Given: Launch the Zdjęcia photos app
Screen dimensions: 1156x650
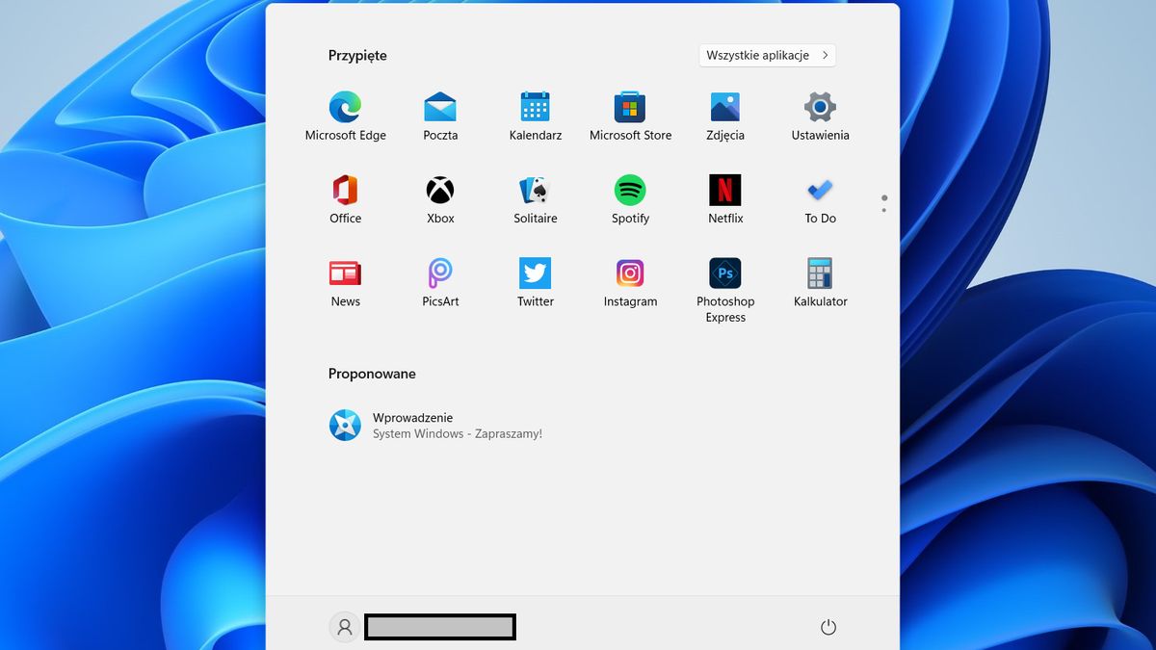Looking at the screenshot, I should pos(724,109).
